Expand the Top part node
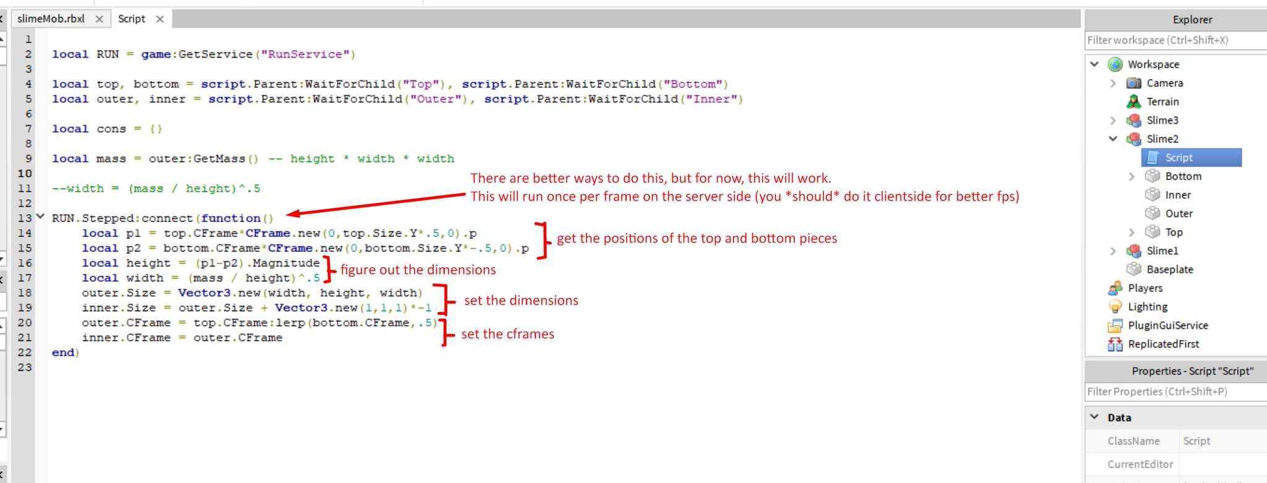Screen dimensions: 1267x483 1132,232
